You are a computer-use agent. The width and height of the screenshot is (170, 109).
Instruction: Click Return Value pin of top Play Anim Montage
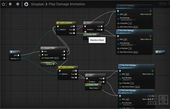click(150, 14)
